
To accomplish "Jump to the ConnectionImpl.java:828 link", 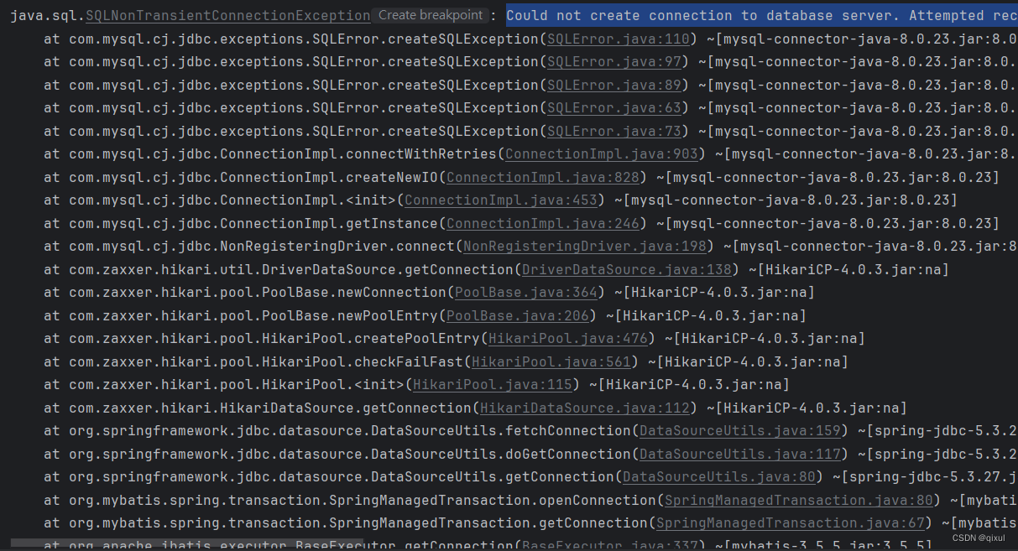I will [x=542, y=177].
